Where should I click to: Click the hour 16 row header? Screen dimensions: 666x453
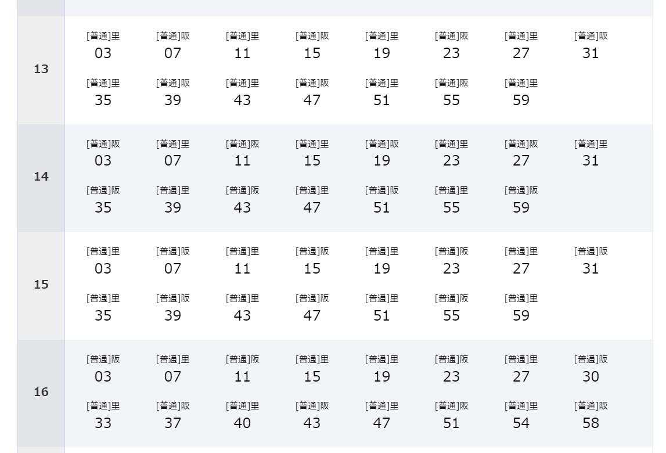coord(41,392)
